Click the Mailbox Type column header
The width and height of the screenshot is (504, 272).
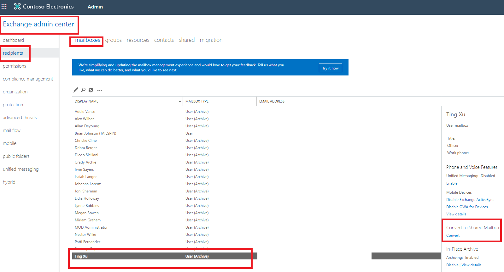220,101
